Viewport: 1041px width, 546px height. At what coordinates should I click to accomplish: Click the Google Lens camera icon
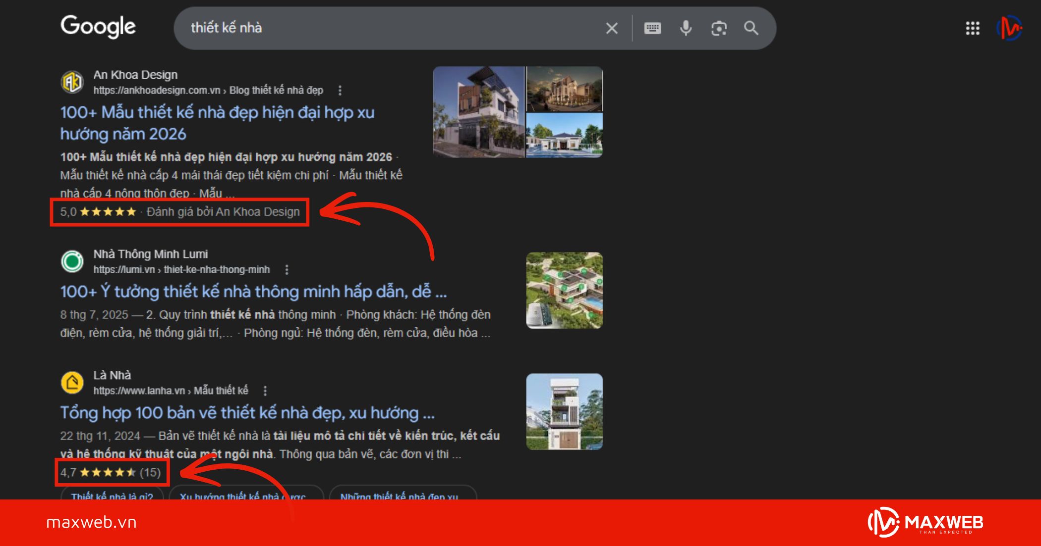click(x=718, y=28)
